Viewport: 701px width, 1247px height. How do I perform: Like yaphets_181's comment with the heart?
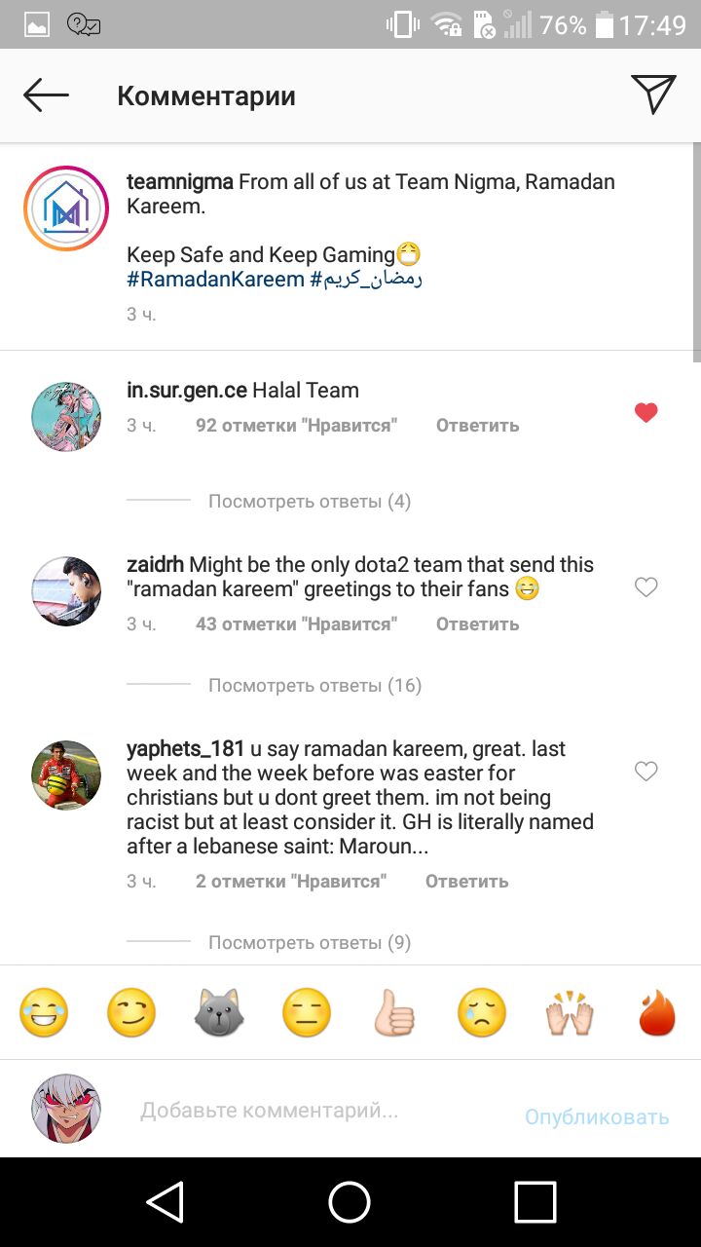coord(646,772)
